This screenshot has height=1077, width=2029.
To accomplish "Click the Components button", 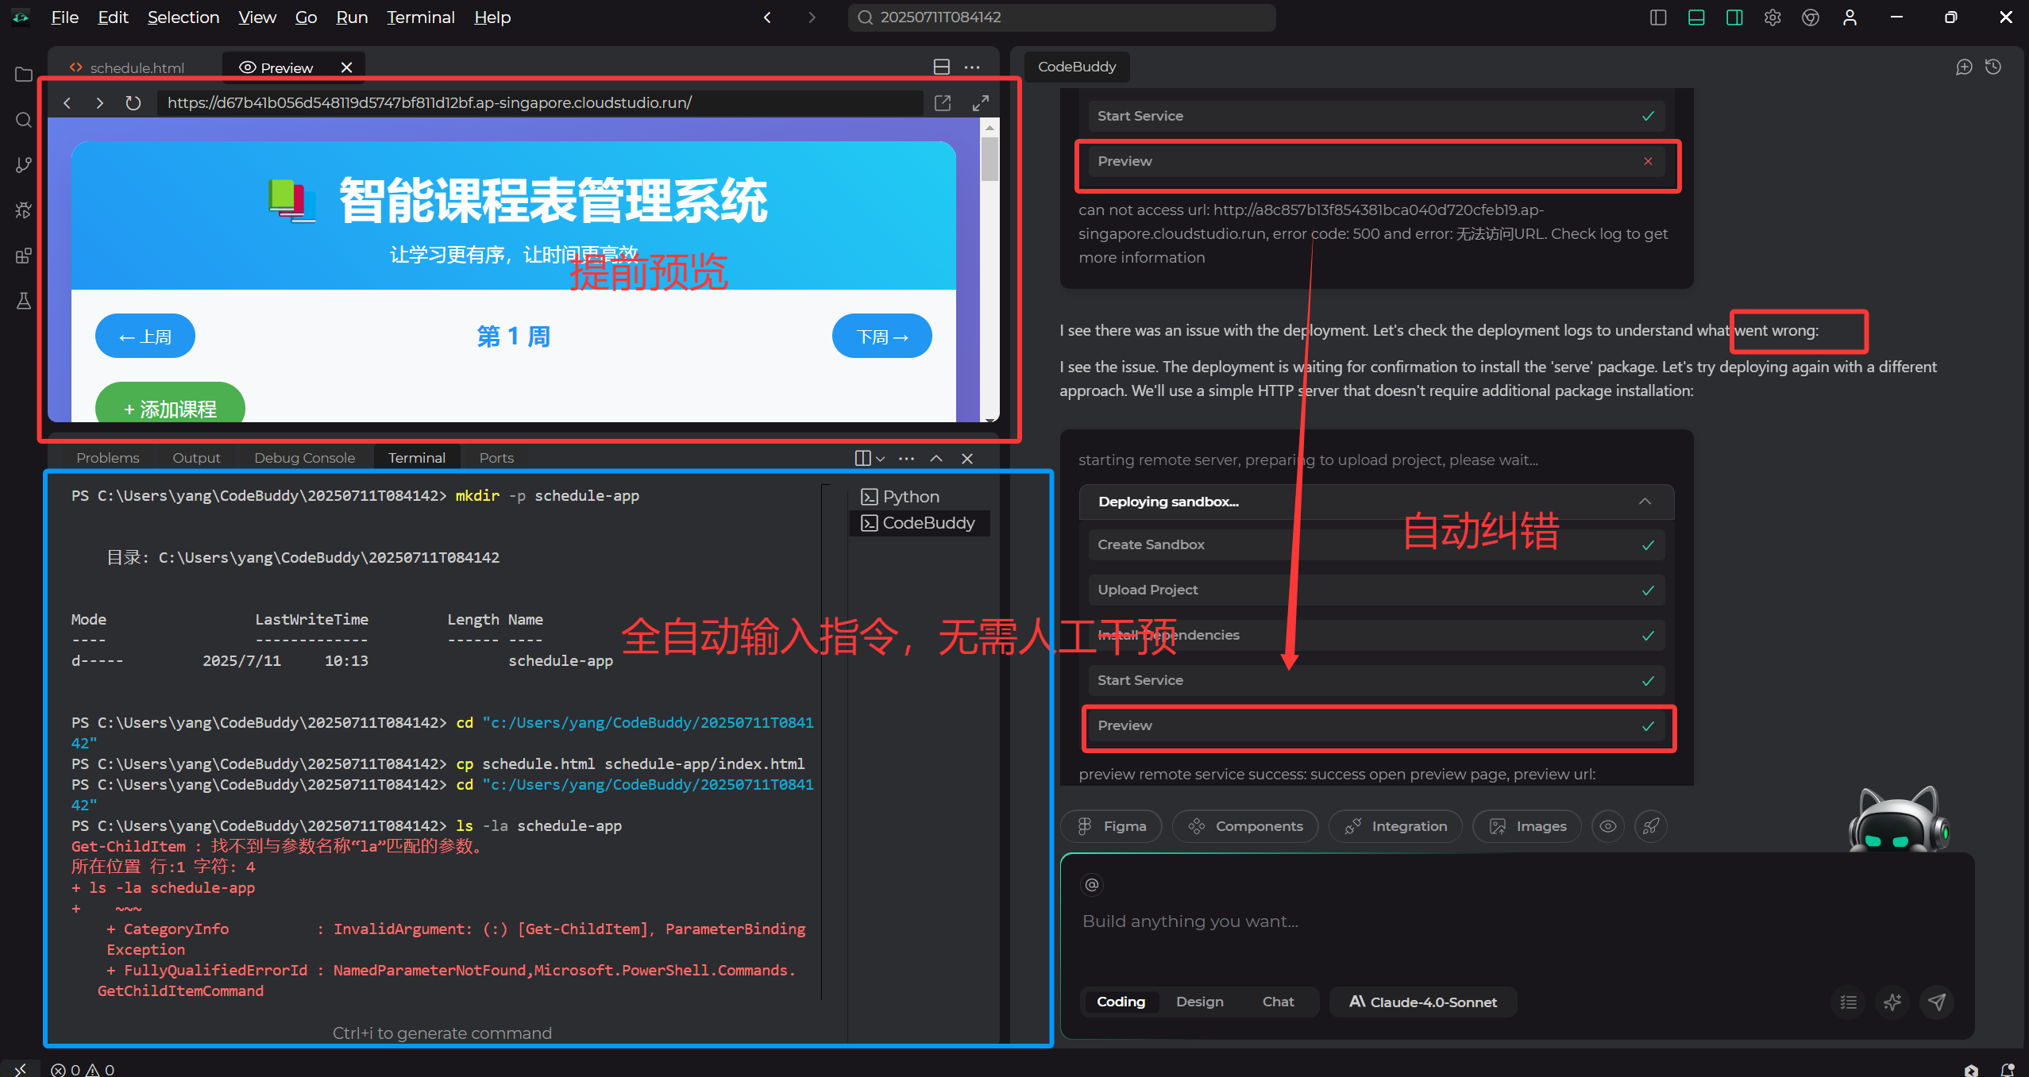I will pyautogui.click(x=1245, y=826).
